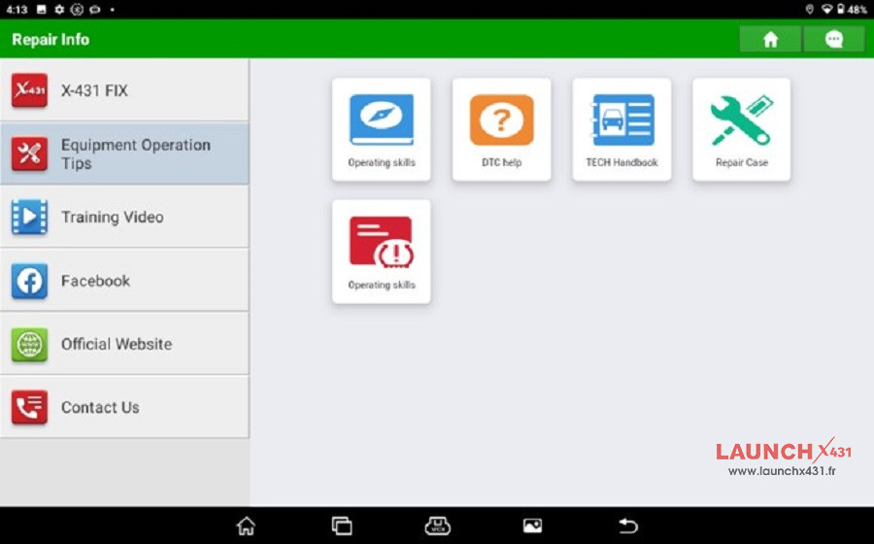The image size is (874, 544).
Task: Open the blue compass Operating skills tile
Action: point(381,129)
